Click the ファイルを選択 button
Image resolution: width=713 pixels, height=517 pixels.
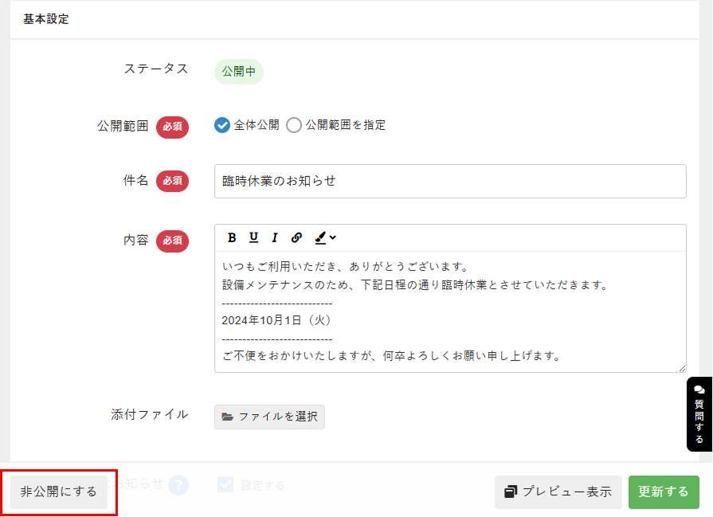269,417
